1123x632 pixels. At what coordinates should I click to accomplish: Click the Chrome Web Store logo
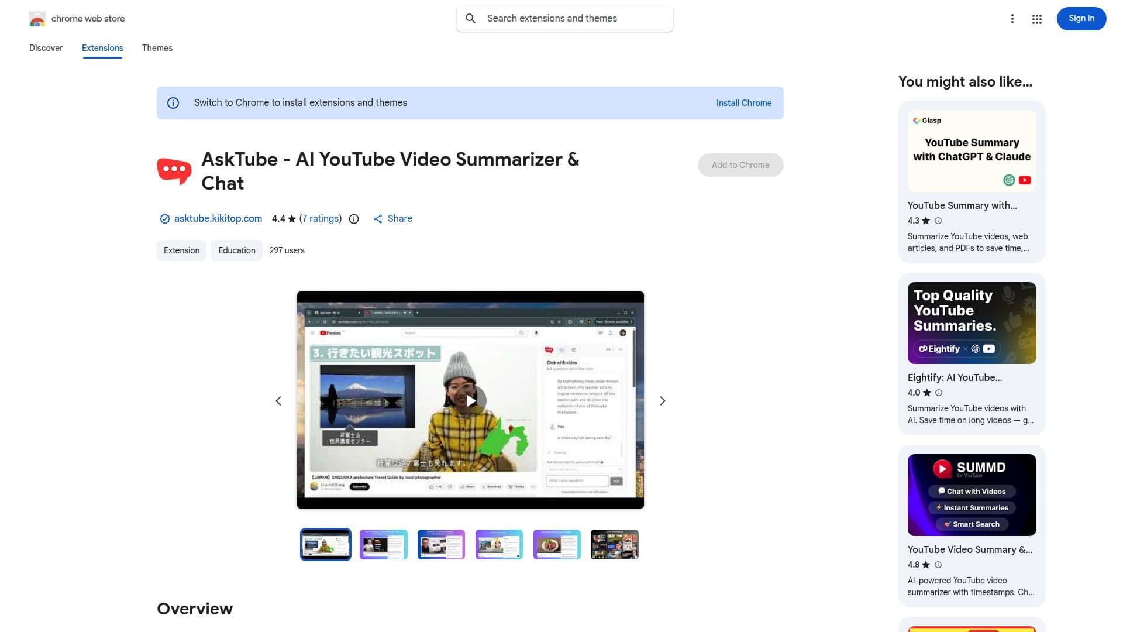37,19
